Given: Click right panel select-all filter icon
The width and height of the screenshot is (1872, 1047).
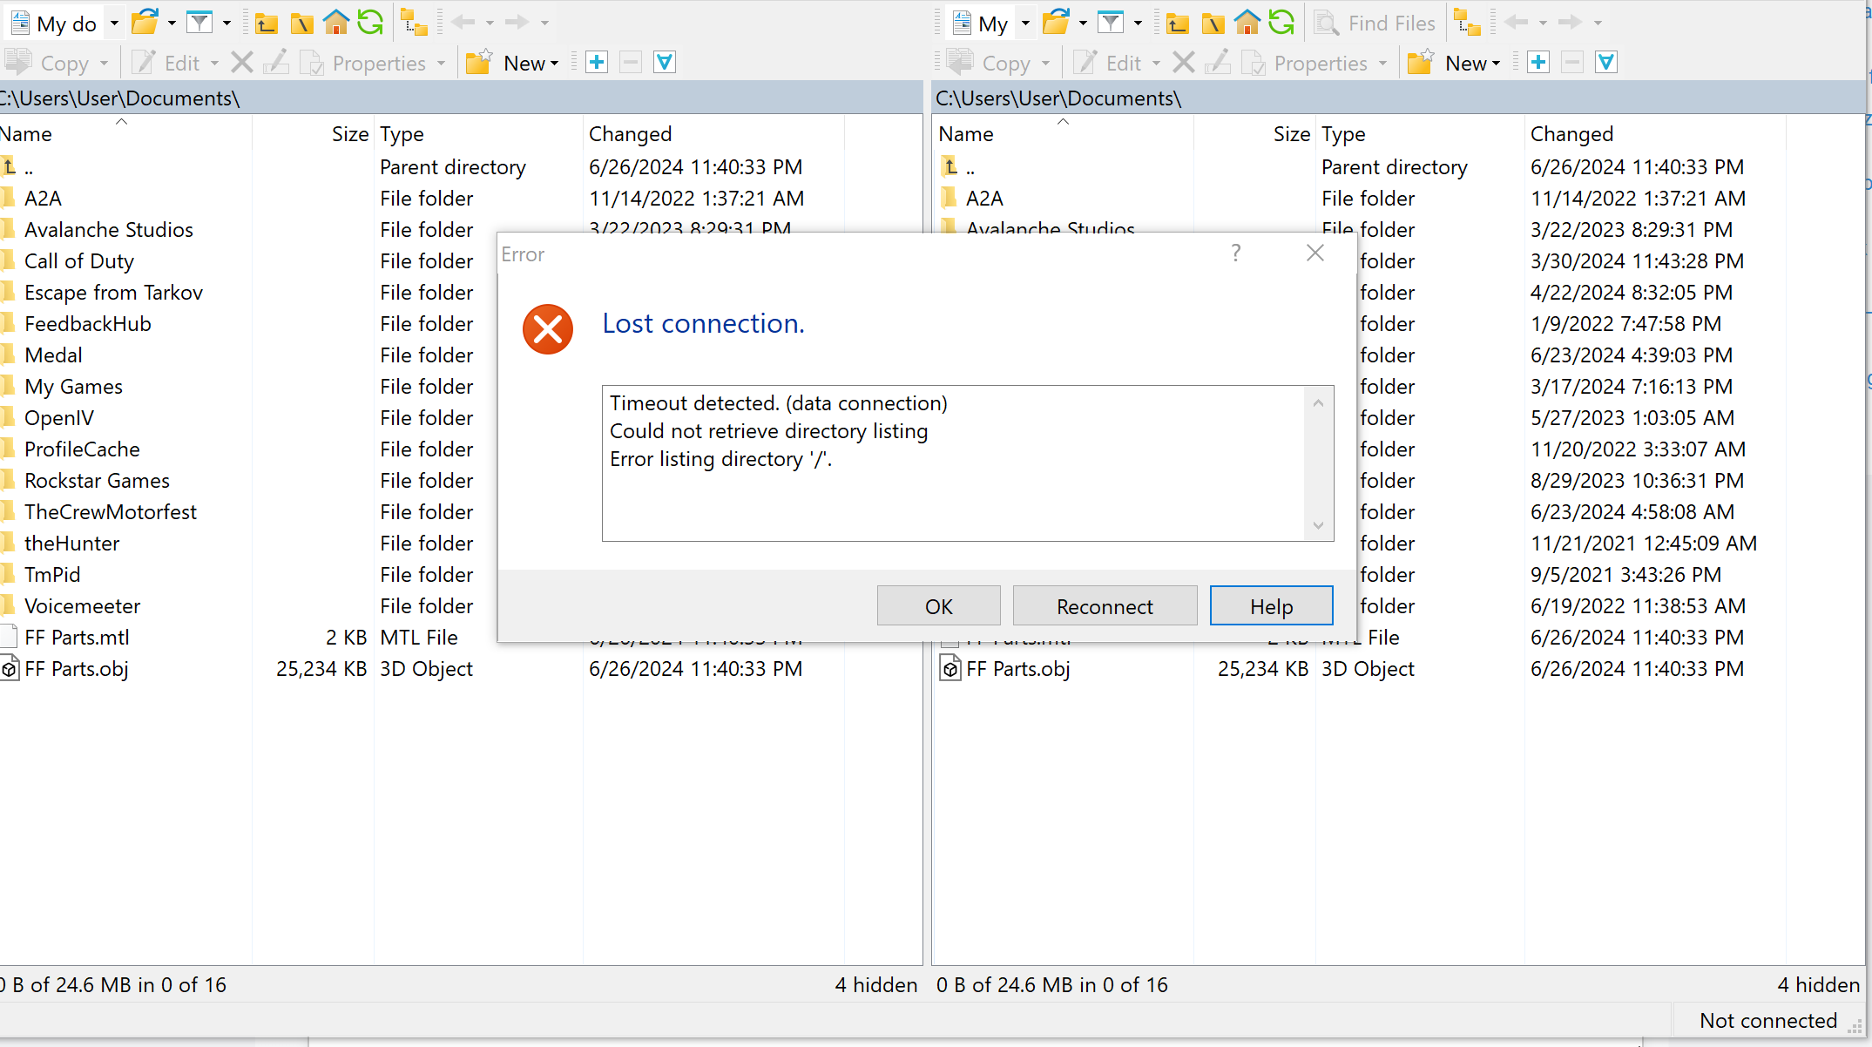Looking at the screenshot, I should pyautogui.click(x=1606, y=63).
